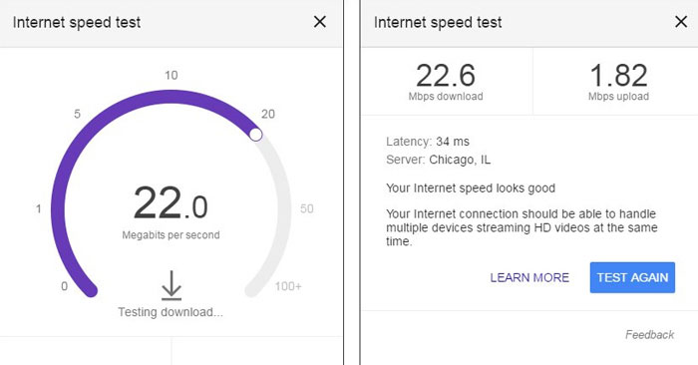
Task: Click the left panel title Internet speed test
Action: [77, 22]
